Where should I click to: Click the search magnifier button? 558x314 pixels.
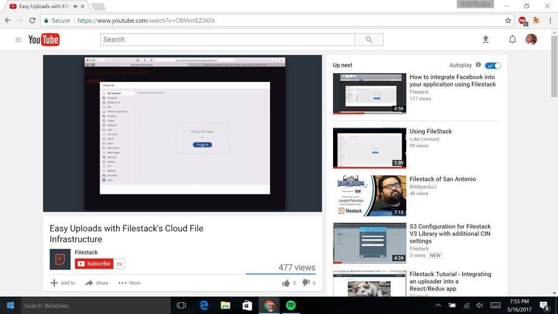[x=369, y=40]
